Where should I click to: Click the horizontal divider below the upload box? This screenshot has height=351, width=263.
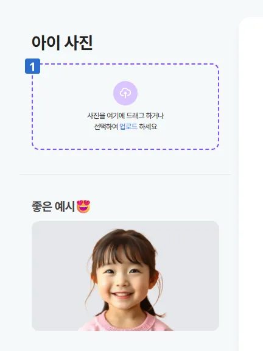(125, 174)
